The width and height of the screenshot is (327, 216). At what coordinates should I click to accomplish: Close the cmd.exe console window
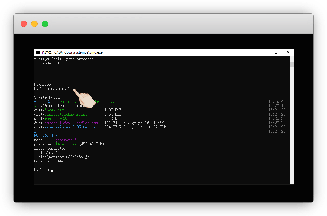coord(288,52)
